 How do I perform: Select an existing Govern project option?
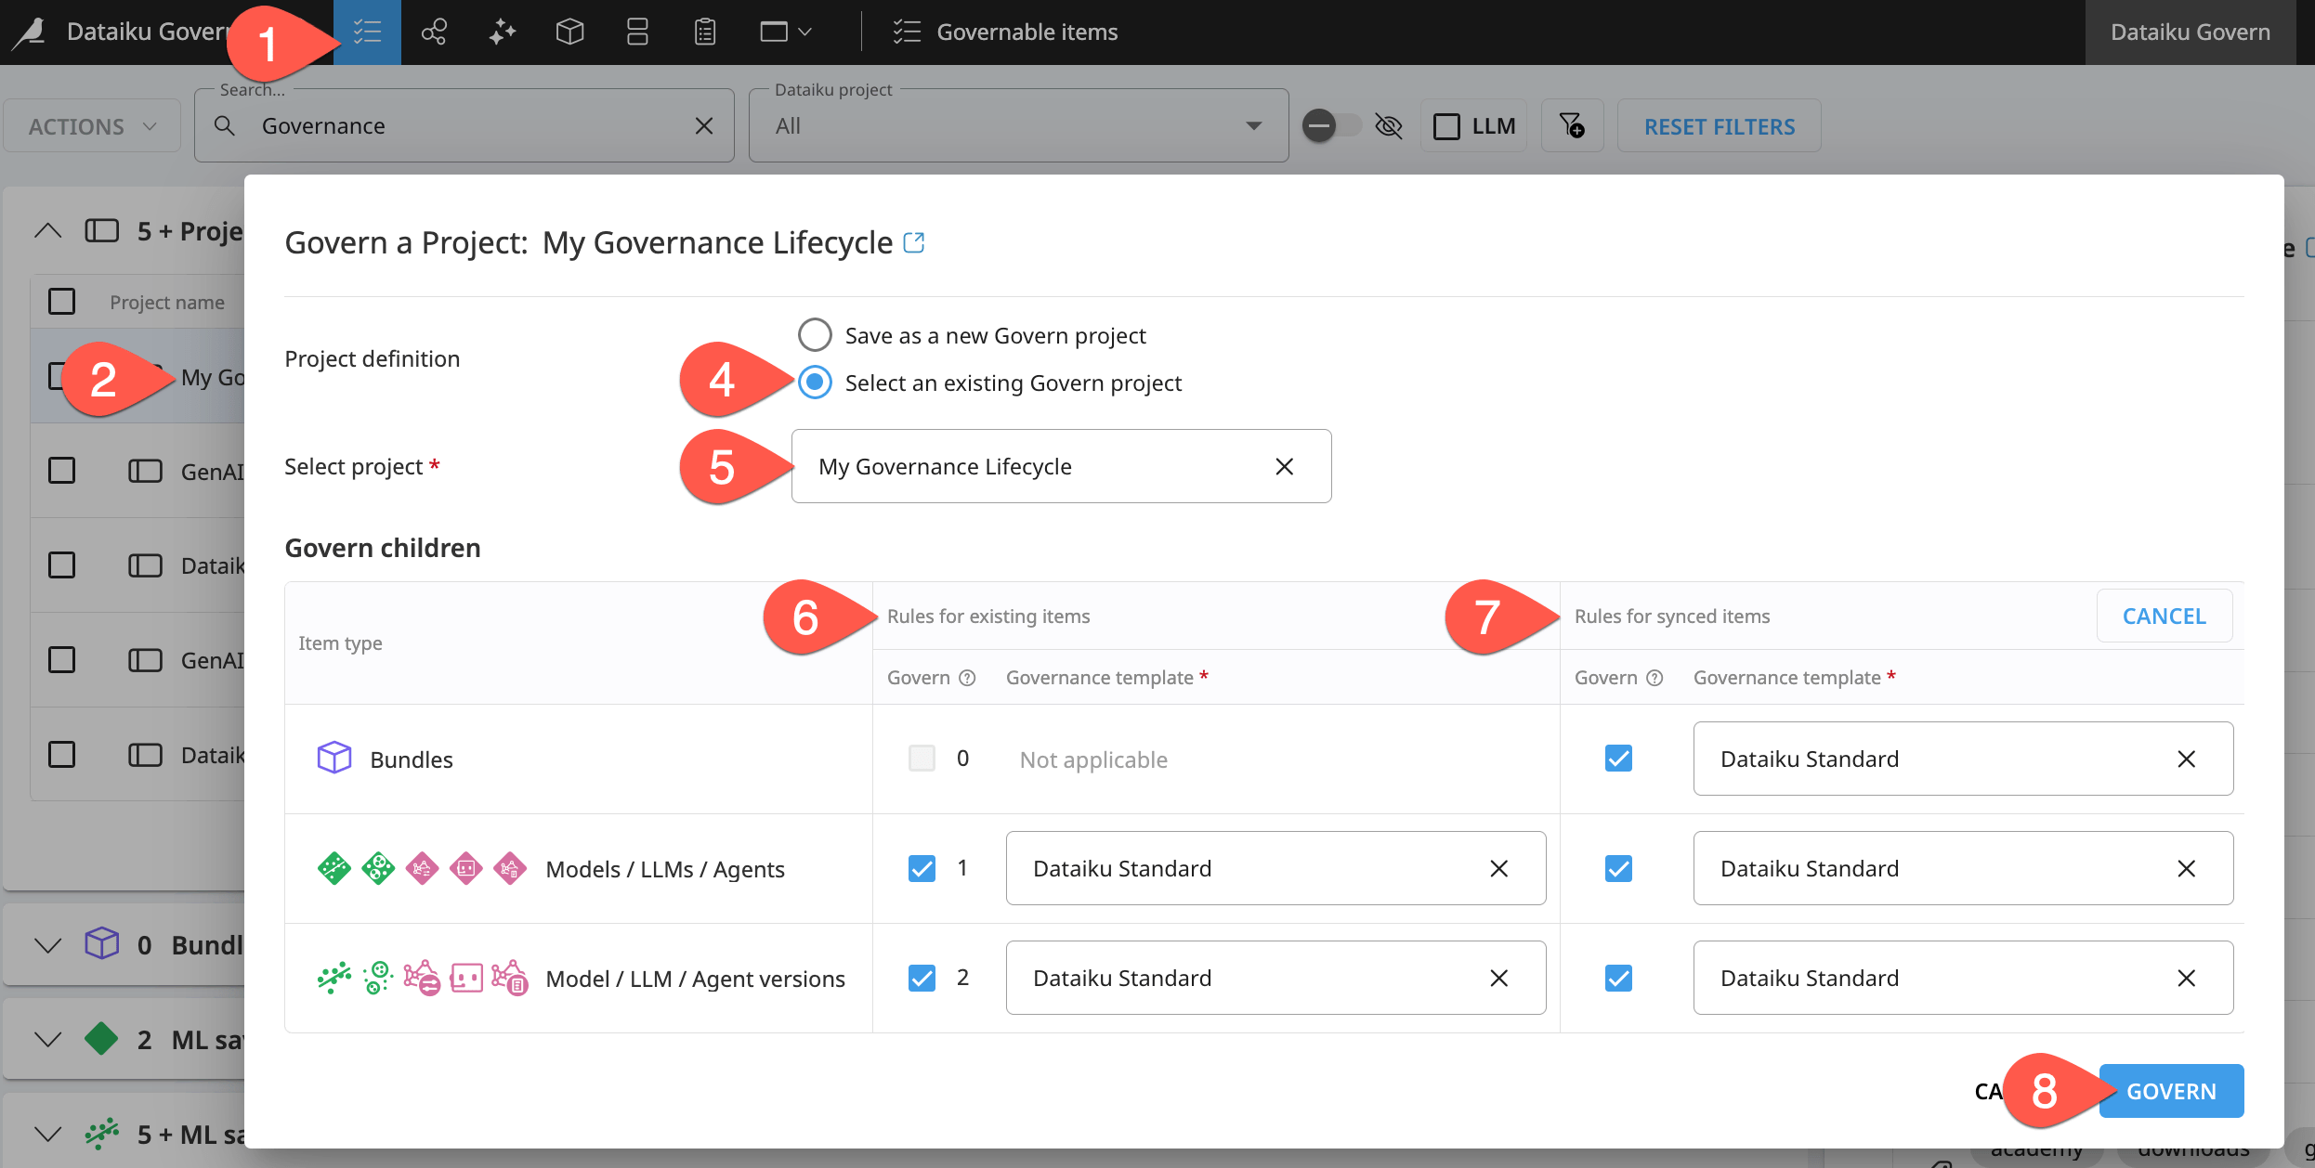pyautogui.click(x=815, y=383)
